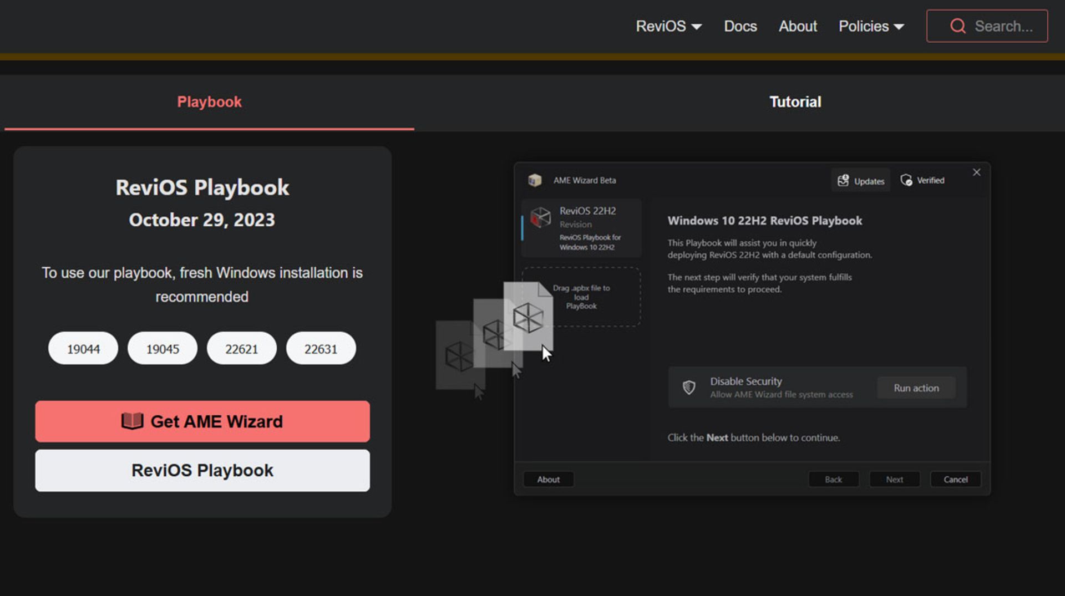Download the ReviOS Playbook
1065x596 pixels.
pyautogui.click(x=202, y=470)
